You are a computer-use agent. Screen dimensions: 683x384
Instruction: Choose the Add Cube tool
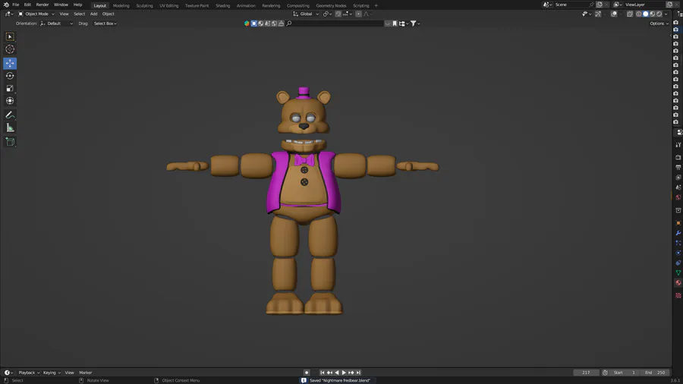coord(10,141)
